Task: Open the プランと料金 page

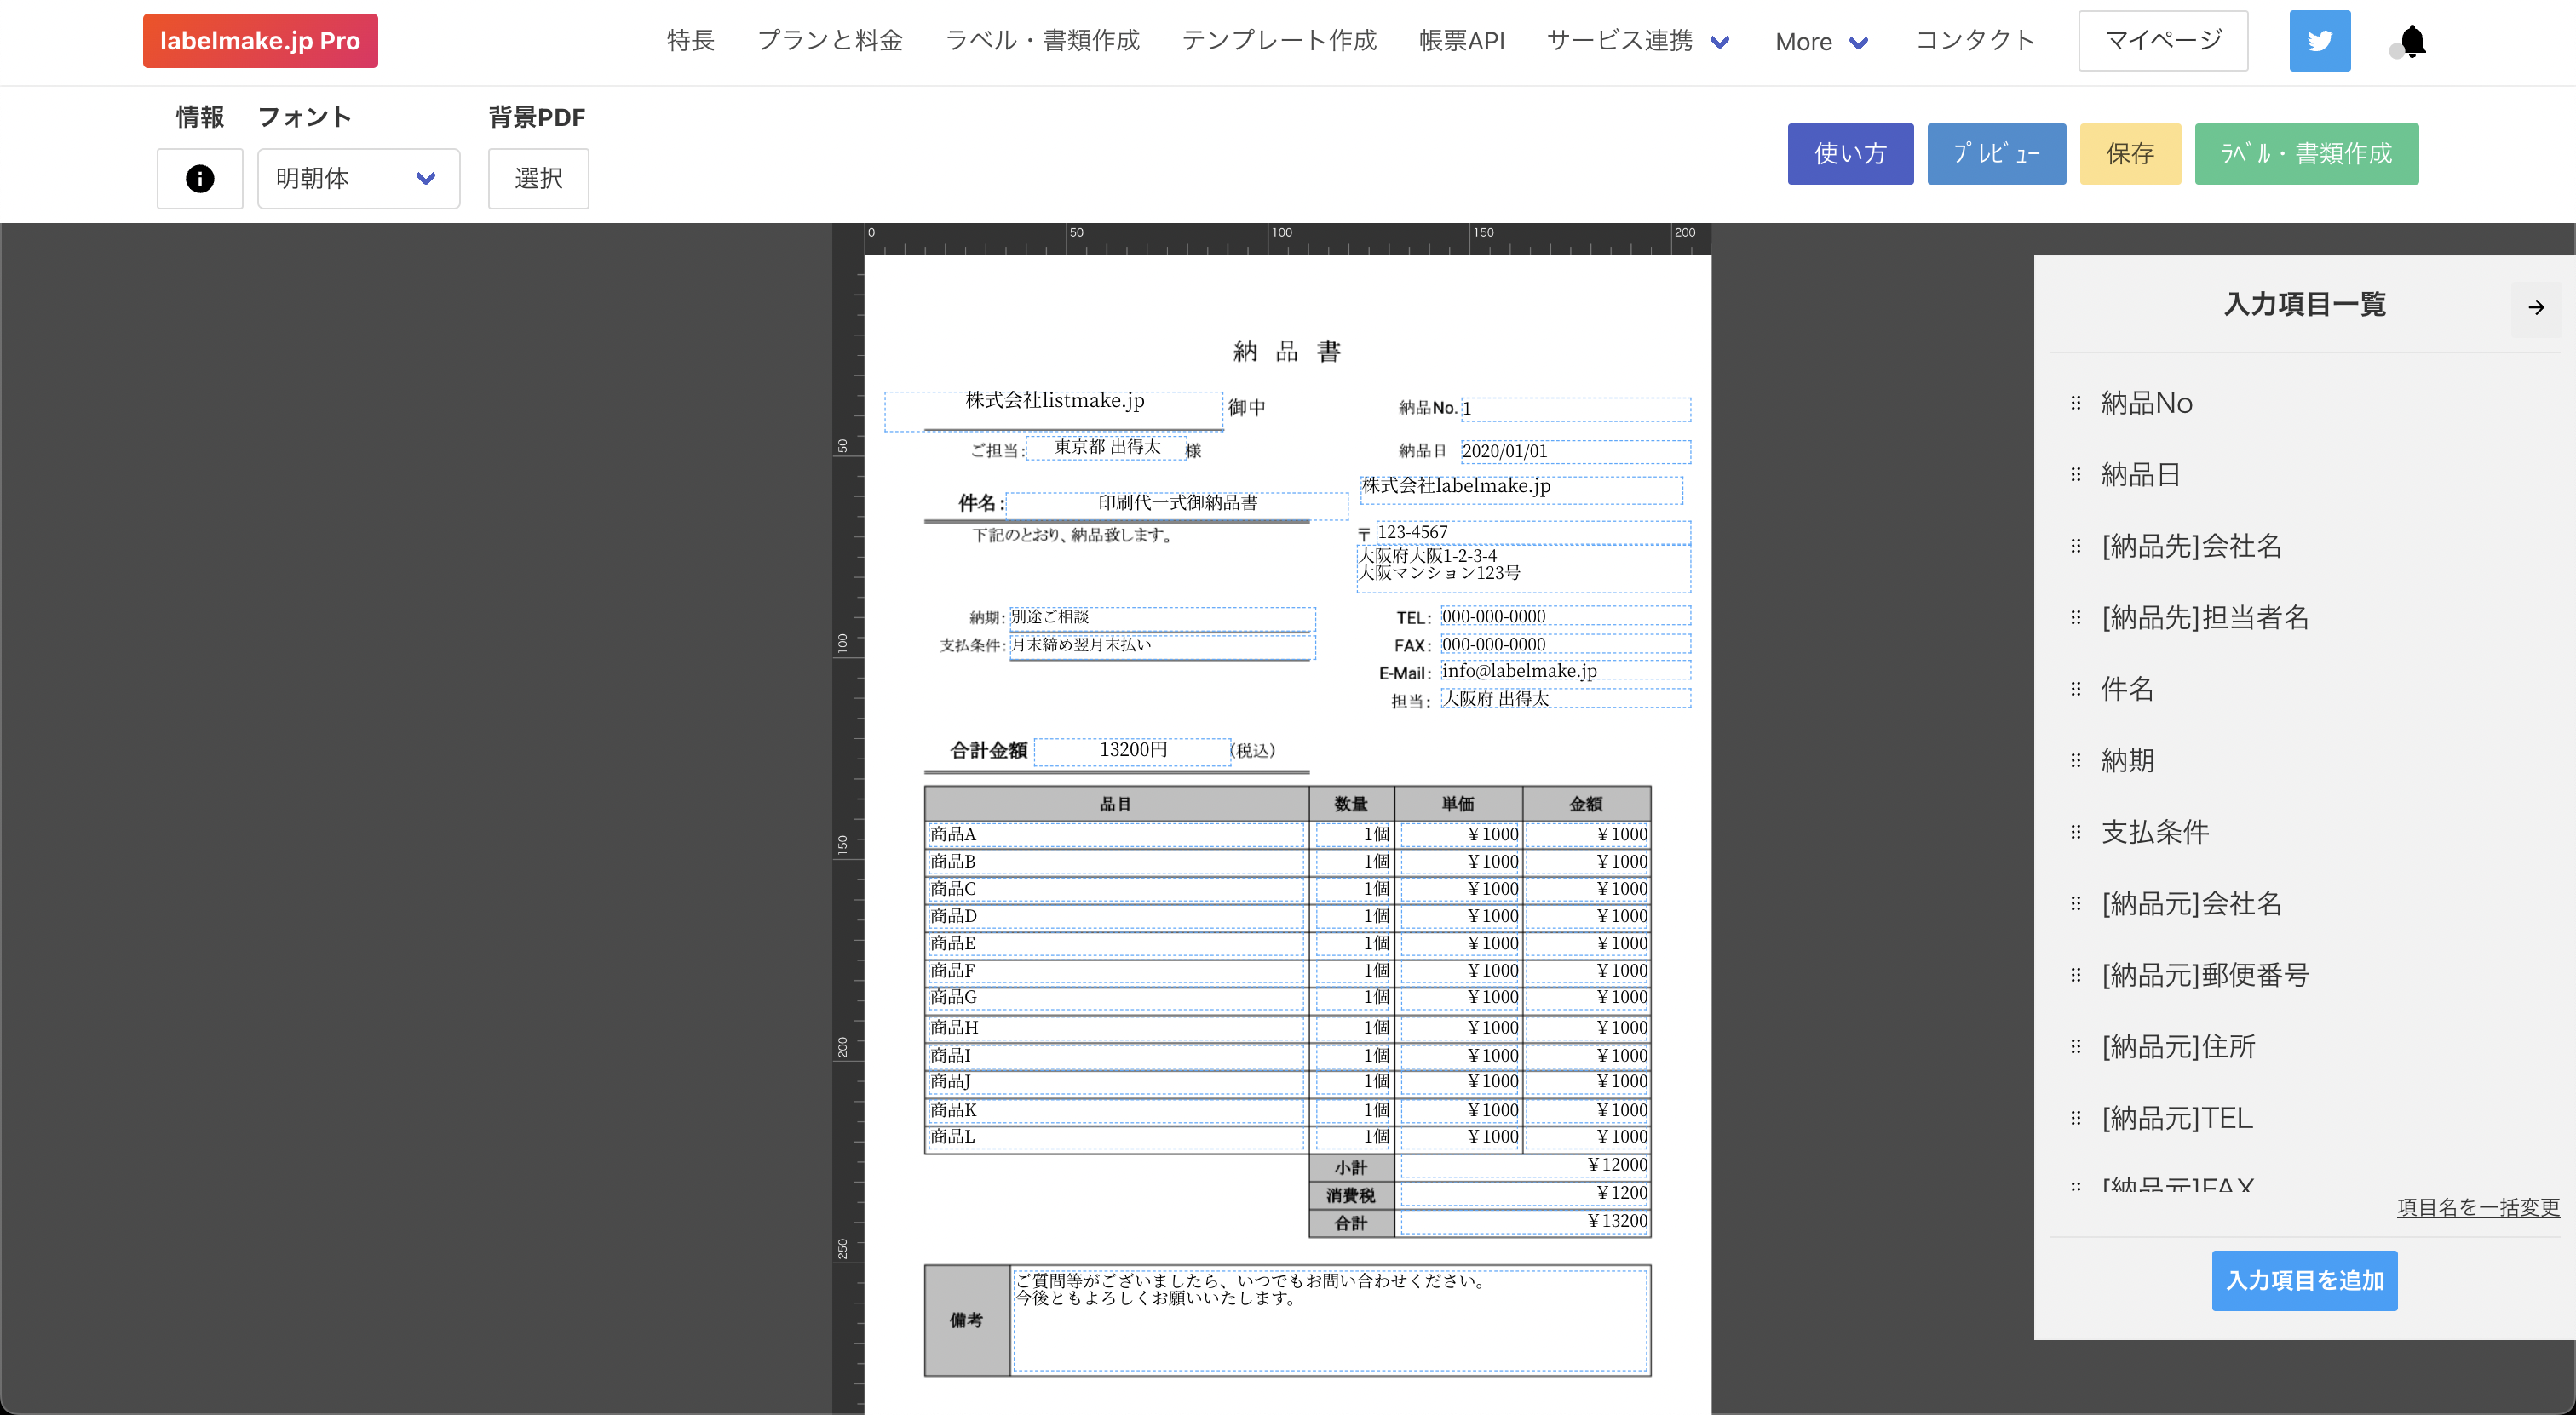Action: click(829, 41)
